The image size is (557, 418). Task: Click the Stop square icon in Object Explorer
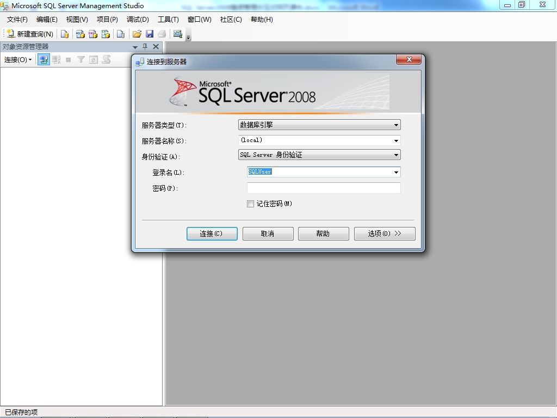[x=69, y=60]
